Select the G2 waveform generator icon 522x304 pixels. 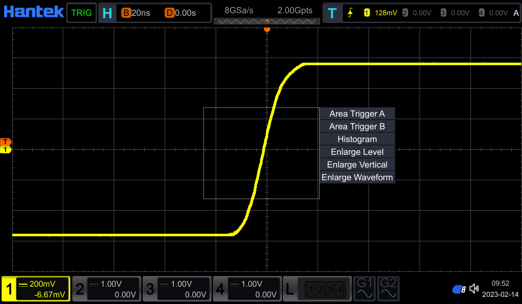click(x=388, y=289)
